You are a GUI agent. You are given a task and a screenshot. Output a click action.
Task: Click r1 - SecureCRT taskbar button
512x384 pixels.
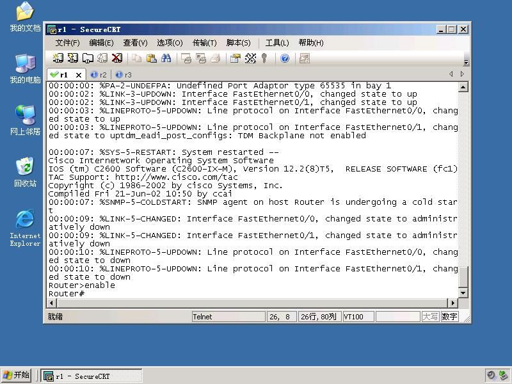click(92, 376)
